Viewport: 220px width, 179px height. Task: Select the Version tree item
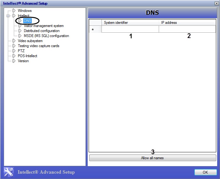[x=23, y=61]
